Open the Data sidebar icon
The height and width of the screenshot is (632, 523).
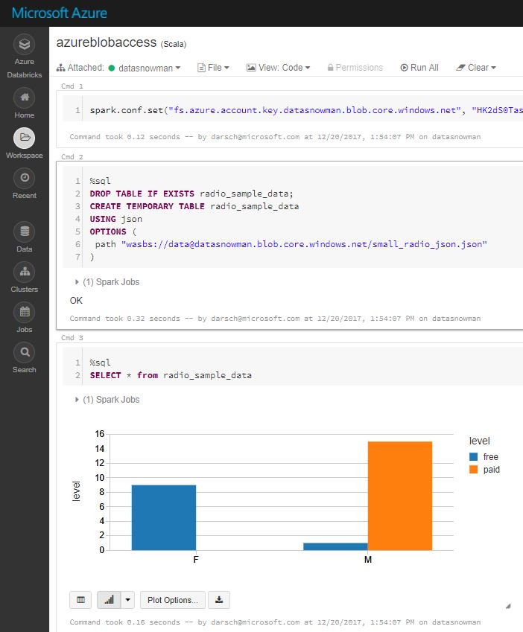point(24,232)
